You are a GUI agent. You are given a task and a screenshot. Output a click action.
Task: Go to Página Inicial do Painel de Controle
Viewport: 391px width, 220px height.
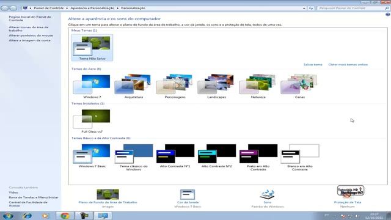(x=30, y=18)
